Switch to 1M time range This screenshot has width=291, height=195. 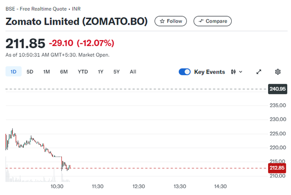point(47,72)
